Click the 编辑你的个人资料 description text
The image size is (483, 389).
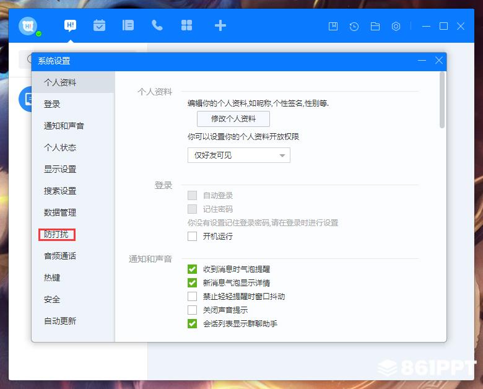(x=258, y=103)
